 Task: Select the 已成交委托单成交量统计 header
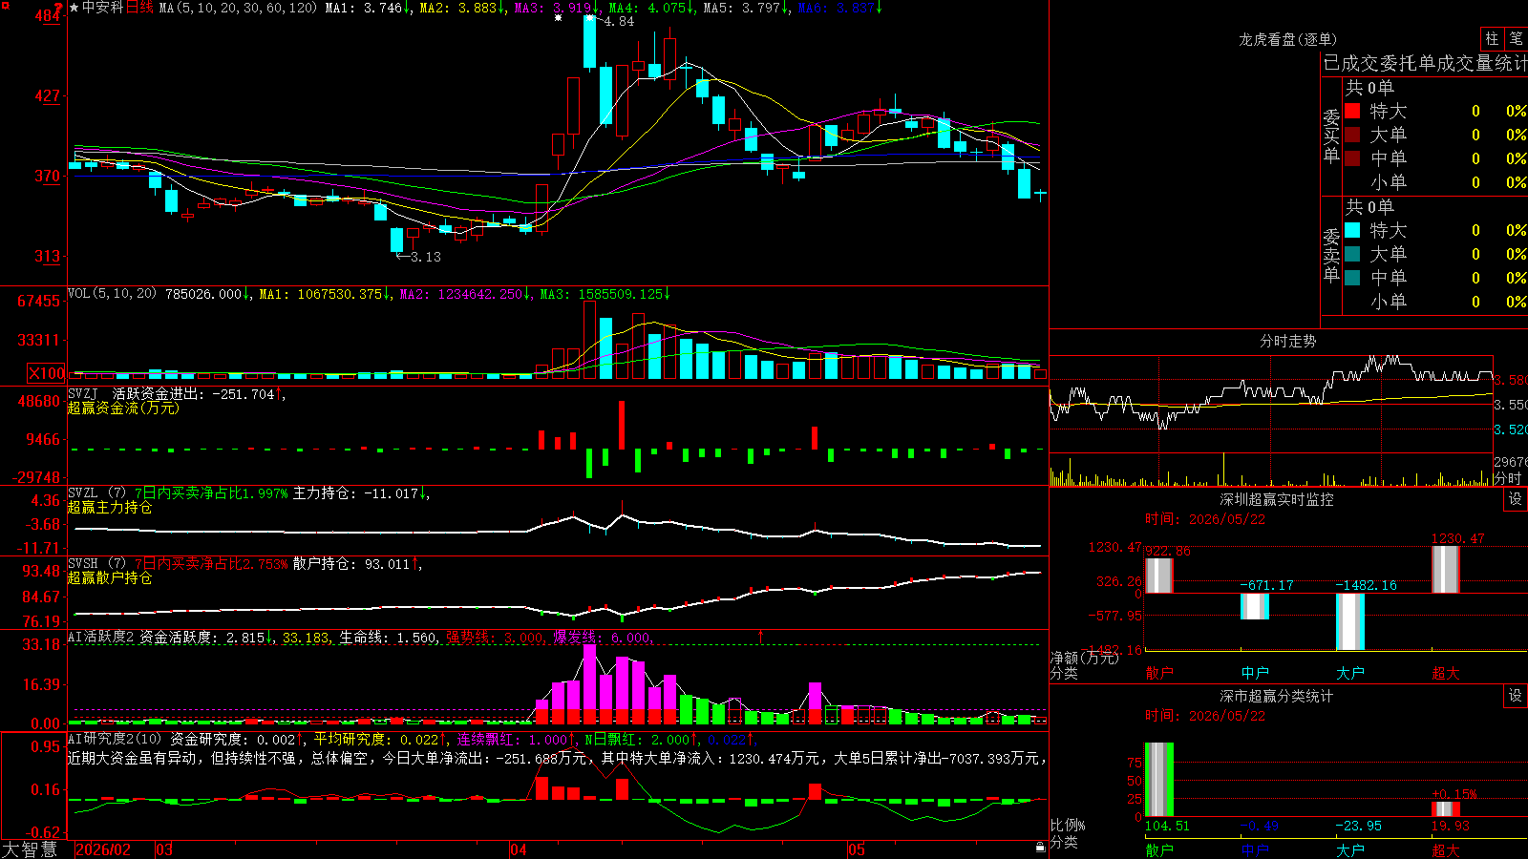1425,63
